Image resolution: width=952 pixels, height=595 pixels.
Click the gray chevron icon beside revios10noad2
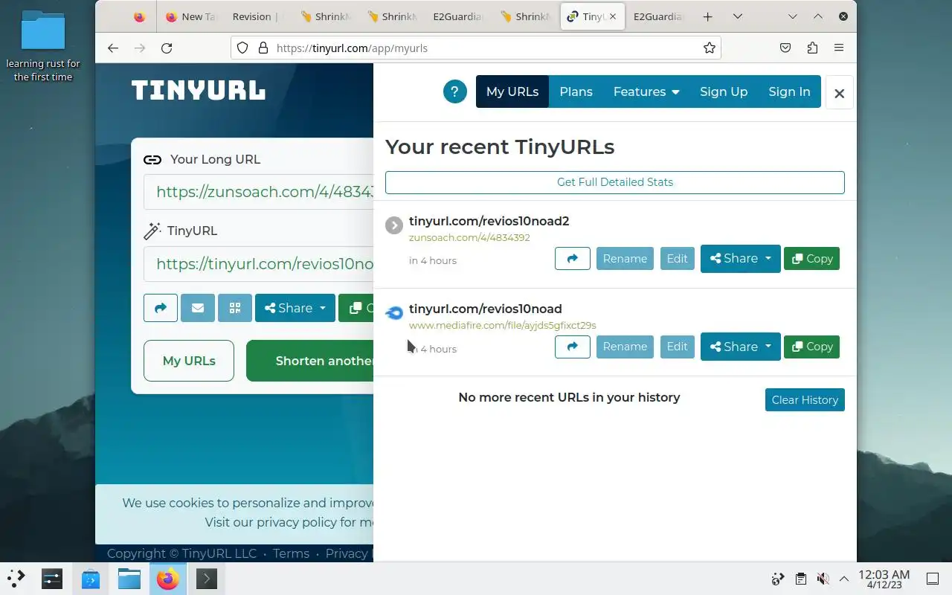(394, 225)
